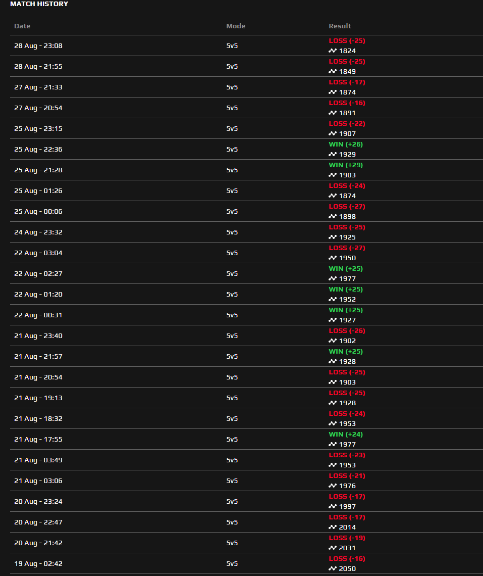Image resolution: width=483 pixels, height=576 pixels.
Task: Click LOSS (-22) result text
Action: (x=347, y=123)
